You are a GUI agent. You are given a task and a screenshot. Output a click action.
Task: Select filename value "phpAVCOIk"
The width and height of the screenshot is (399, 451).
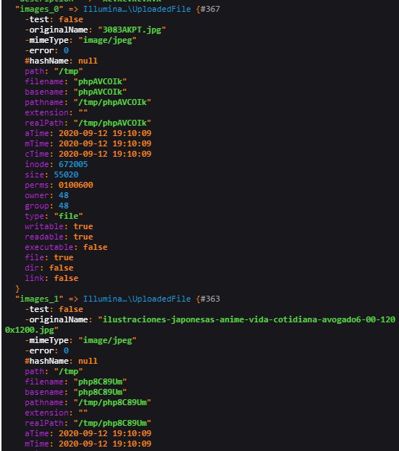click(100, 81)
